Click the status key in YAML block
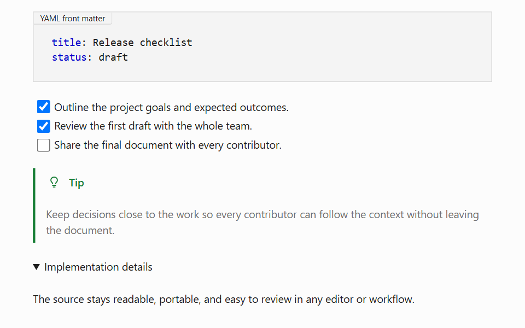525x328 pixels. pyautogui.click(x=69, y=57)
